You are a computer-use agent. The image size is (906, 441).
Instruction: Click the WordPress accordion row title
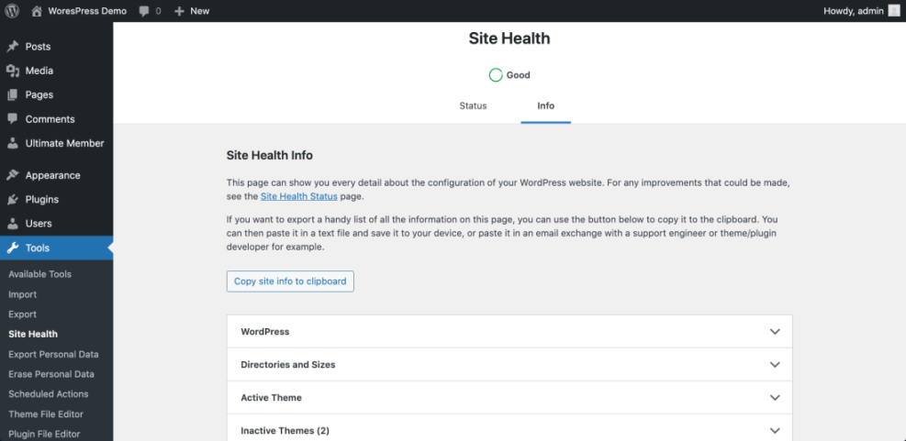point(264,332)
